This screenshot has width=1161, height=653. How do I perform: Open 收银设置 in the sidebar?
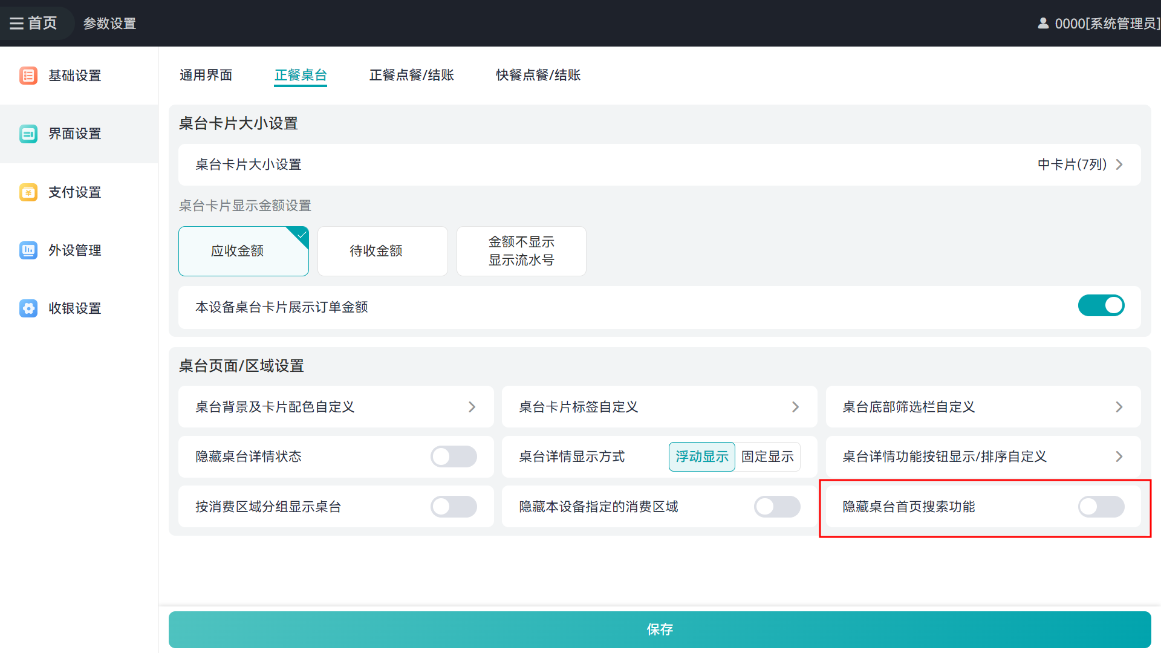79,308
